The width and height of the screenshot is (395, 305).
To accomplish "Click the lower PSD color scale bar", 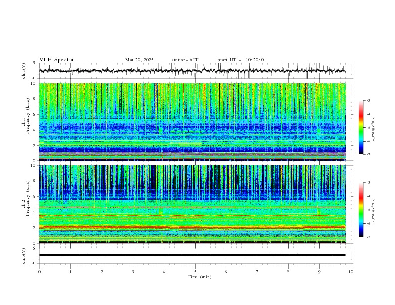I will pos(361,210).
